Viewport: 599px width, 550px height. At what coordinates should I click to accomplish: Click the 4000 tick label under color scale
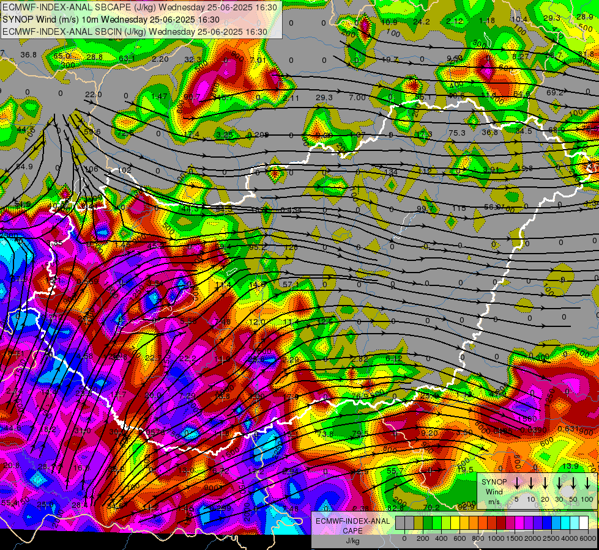570,538
